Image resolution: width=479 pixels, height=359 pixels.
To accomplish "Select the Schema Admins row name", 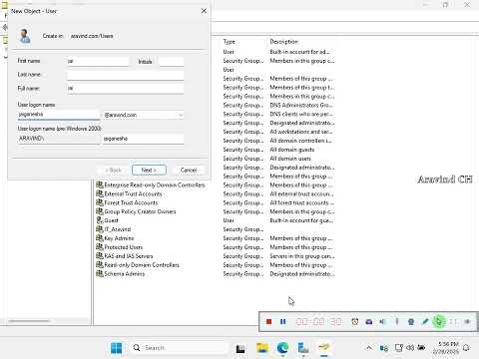I will pos(125,274).
